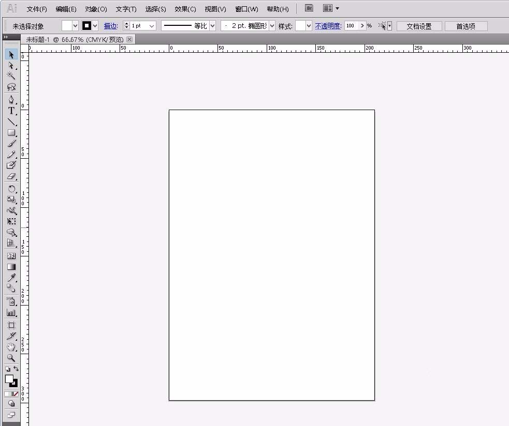
Task: Select the Magic Wand tool
Action: [11, 76]
